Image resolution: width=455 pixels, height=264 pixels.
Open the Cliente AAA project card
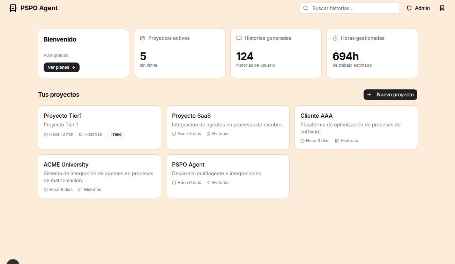click(x=356, y=127)
